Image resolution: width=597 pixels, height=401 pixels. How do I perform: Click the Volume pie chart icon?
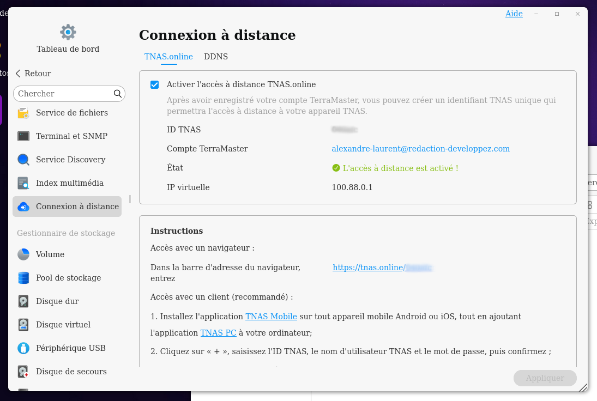click(23, 254)
